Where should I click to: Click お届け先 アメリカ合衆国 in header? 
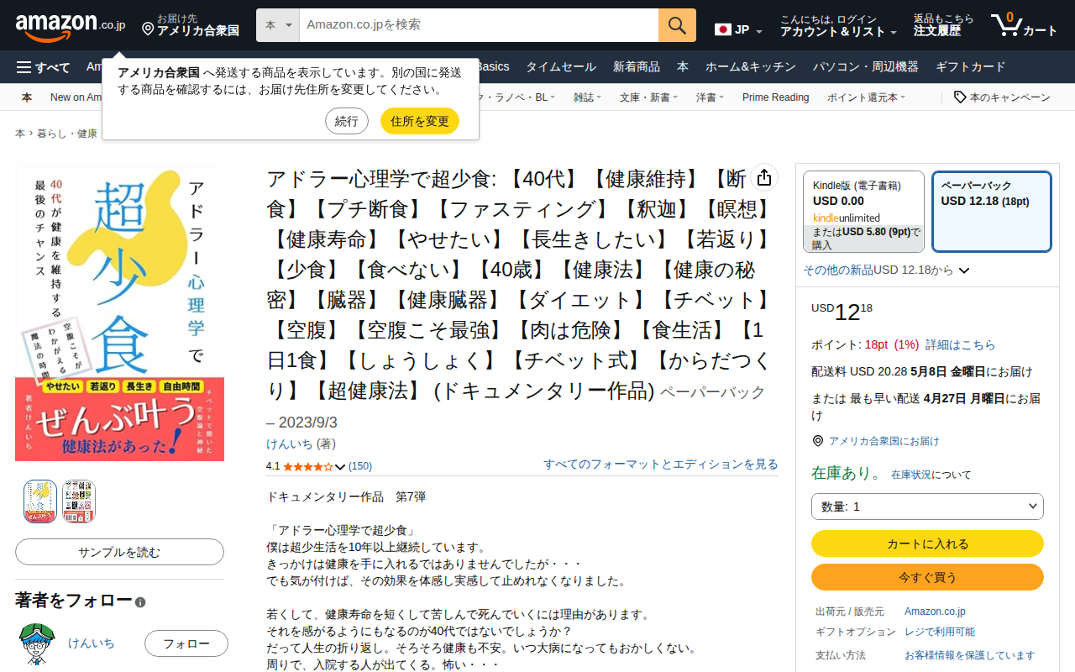(191, 25)
